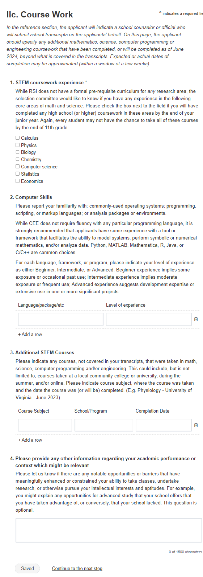Check the Calculus checkbox

(x=17, y=138)
